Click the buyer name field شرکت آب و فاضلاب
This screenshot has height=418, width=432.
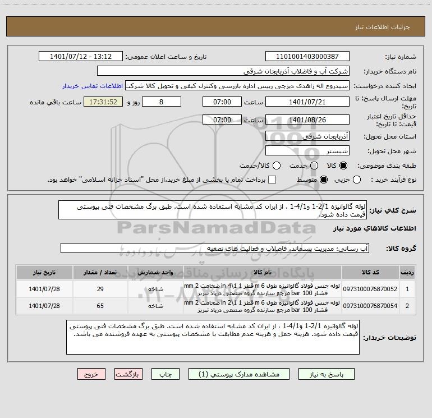click(223, 71)
